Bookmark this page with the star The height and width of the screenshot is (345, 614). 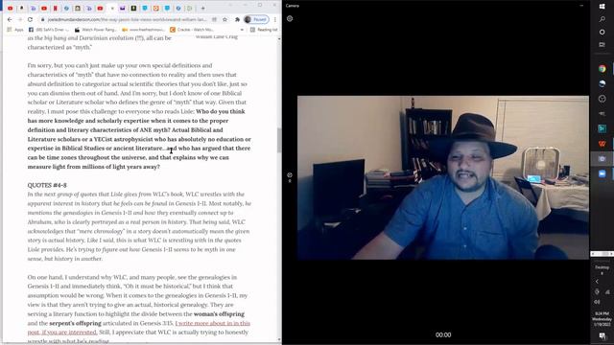coord(224,19)
